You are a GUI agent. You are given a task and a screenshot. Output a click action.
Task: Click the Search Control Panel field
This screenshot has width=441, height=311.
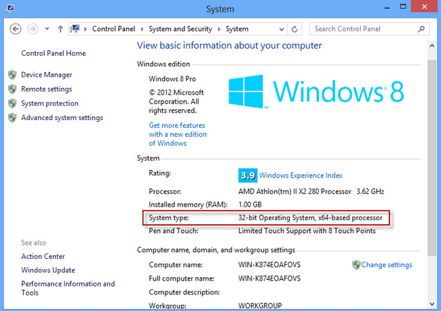pyautogui.click(x=369, y=29)
